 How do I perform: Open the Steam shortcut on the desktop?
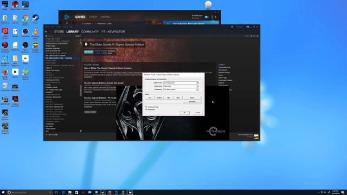(x=35, y=18)
